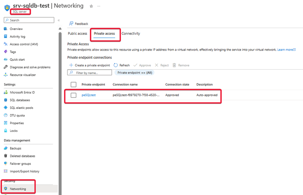Click the Networking shield icon in sidebar
This screenshot has width=303, height=195.
(6, 189)
